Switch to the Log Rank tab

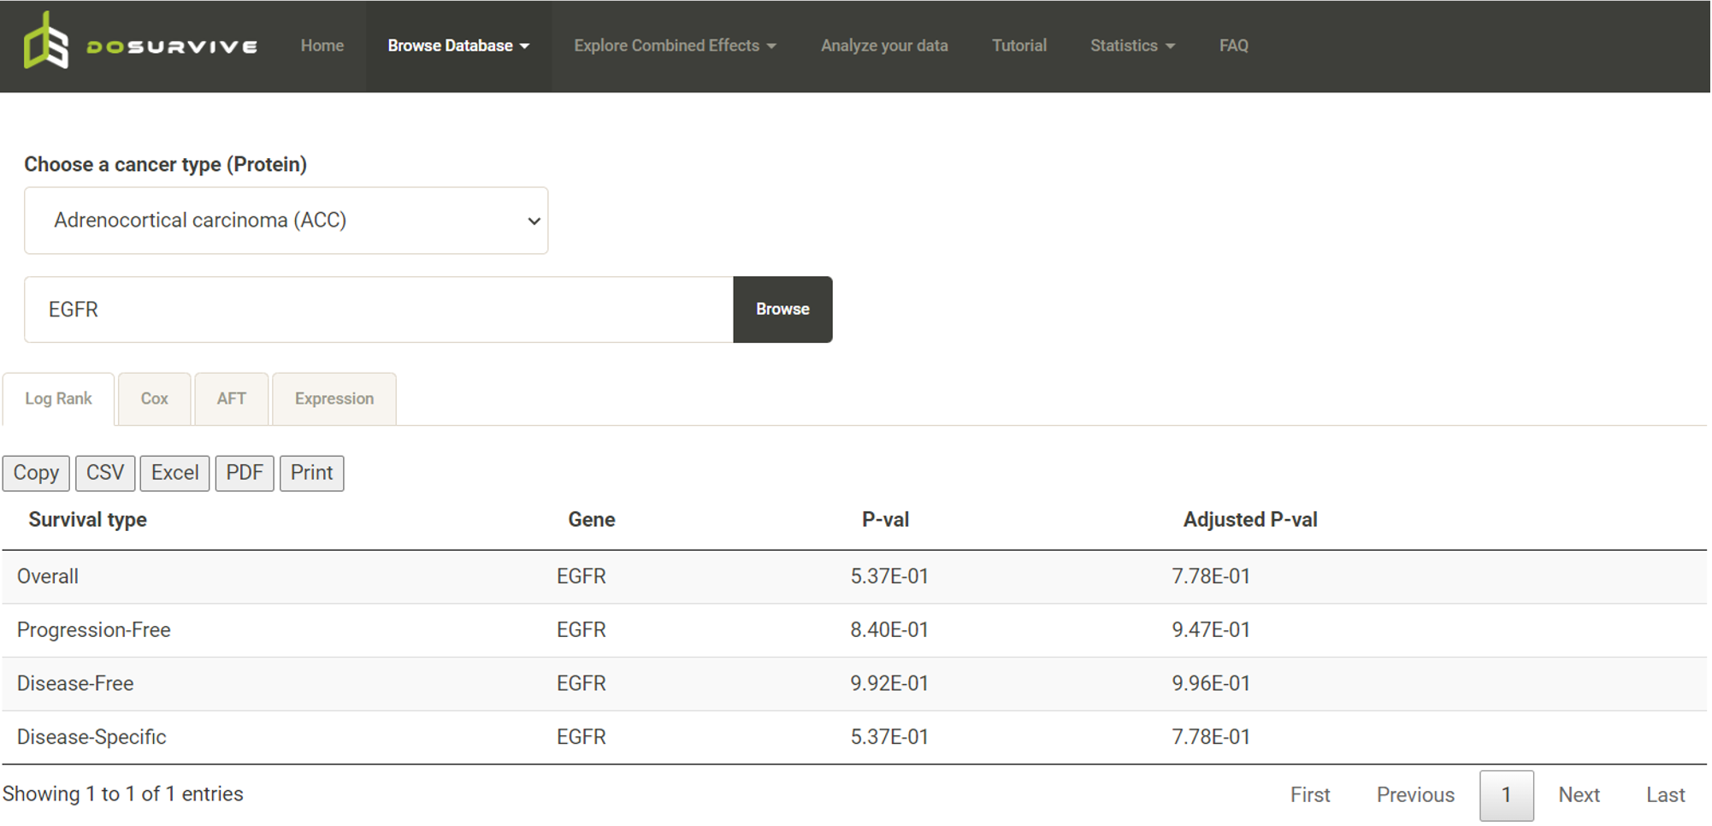pyautogui.click(x=58, y=398)
